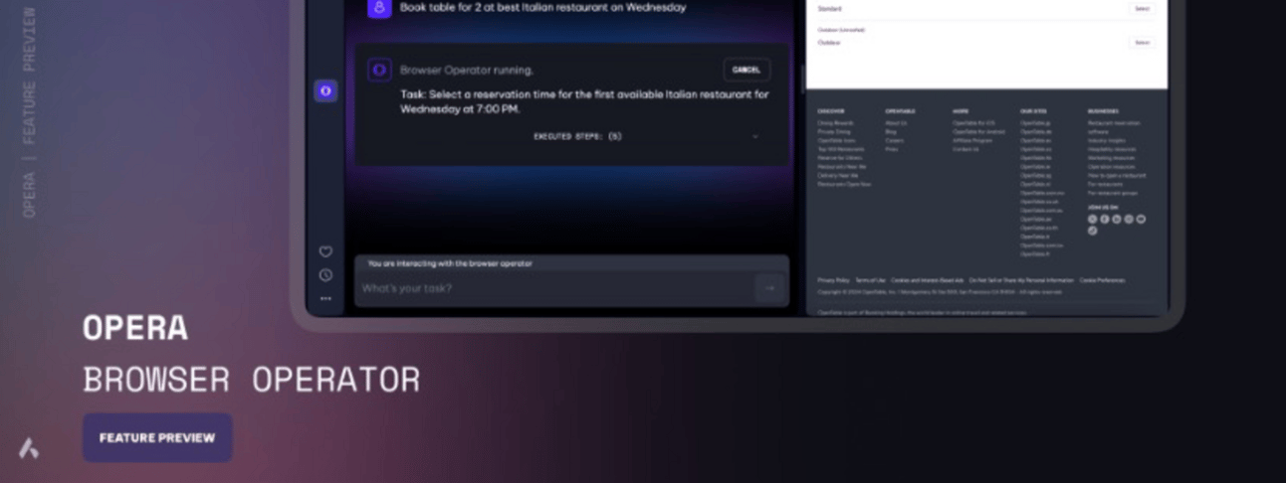Open the OpenTable.co.uk site link
Viewport: 1286px width, 483px height.
click(1039, 202)
